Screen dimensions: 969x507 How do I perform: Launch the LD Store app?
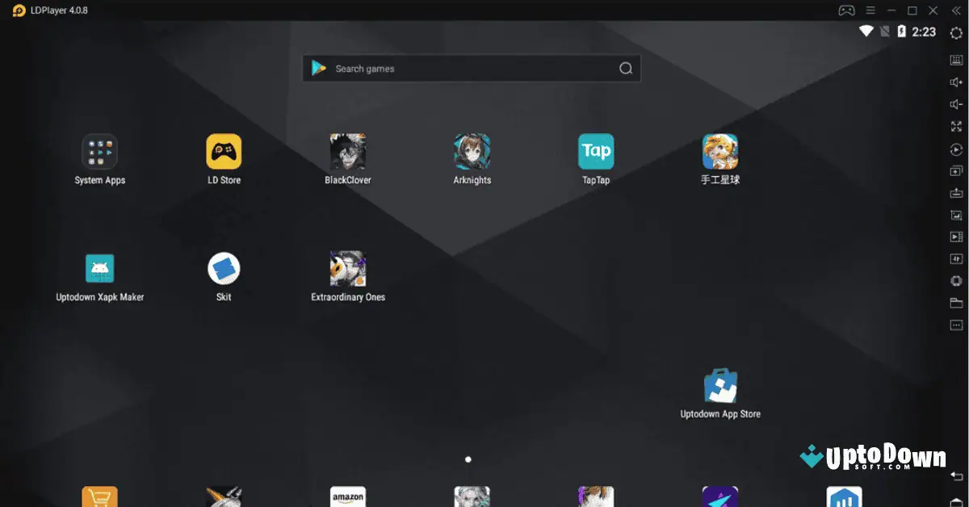(223, 153)
